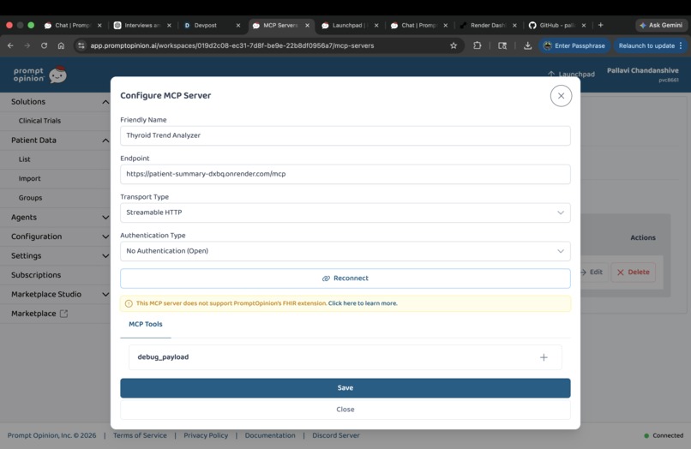Open the Pallavi Chandanshive user menu
The height and width of the screenshot is (449, 691).
coord(642,74)
